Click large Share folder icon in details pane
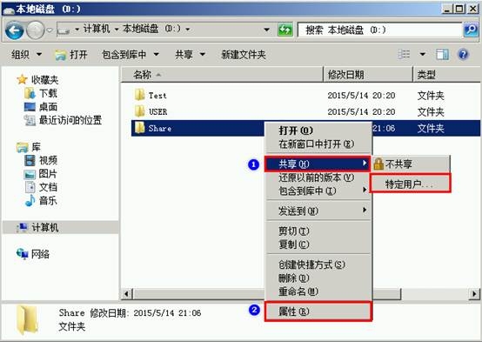 (x=27, y=320)
